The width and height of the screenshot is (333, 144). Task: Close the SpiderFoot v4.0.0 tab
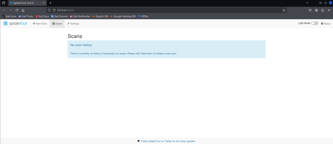point(44,3)
